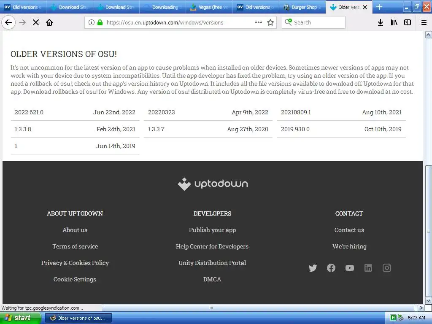Select osu! version 1.3.3.8
This screenshot has height=324, width=432.
pyautogui.click(x=75, y=129)
